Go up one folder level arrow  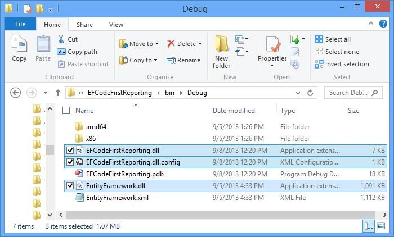pyautogui.click(x=58, y=93)
